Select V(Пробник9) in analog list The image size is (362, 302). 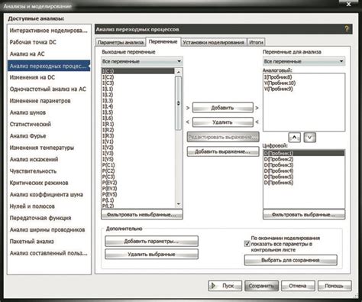(304, 89)
